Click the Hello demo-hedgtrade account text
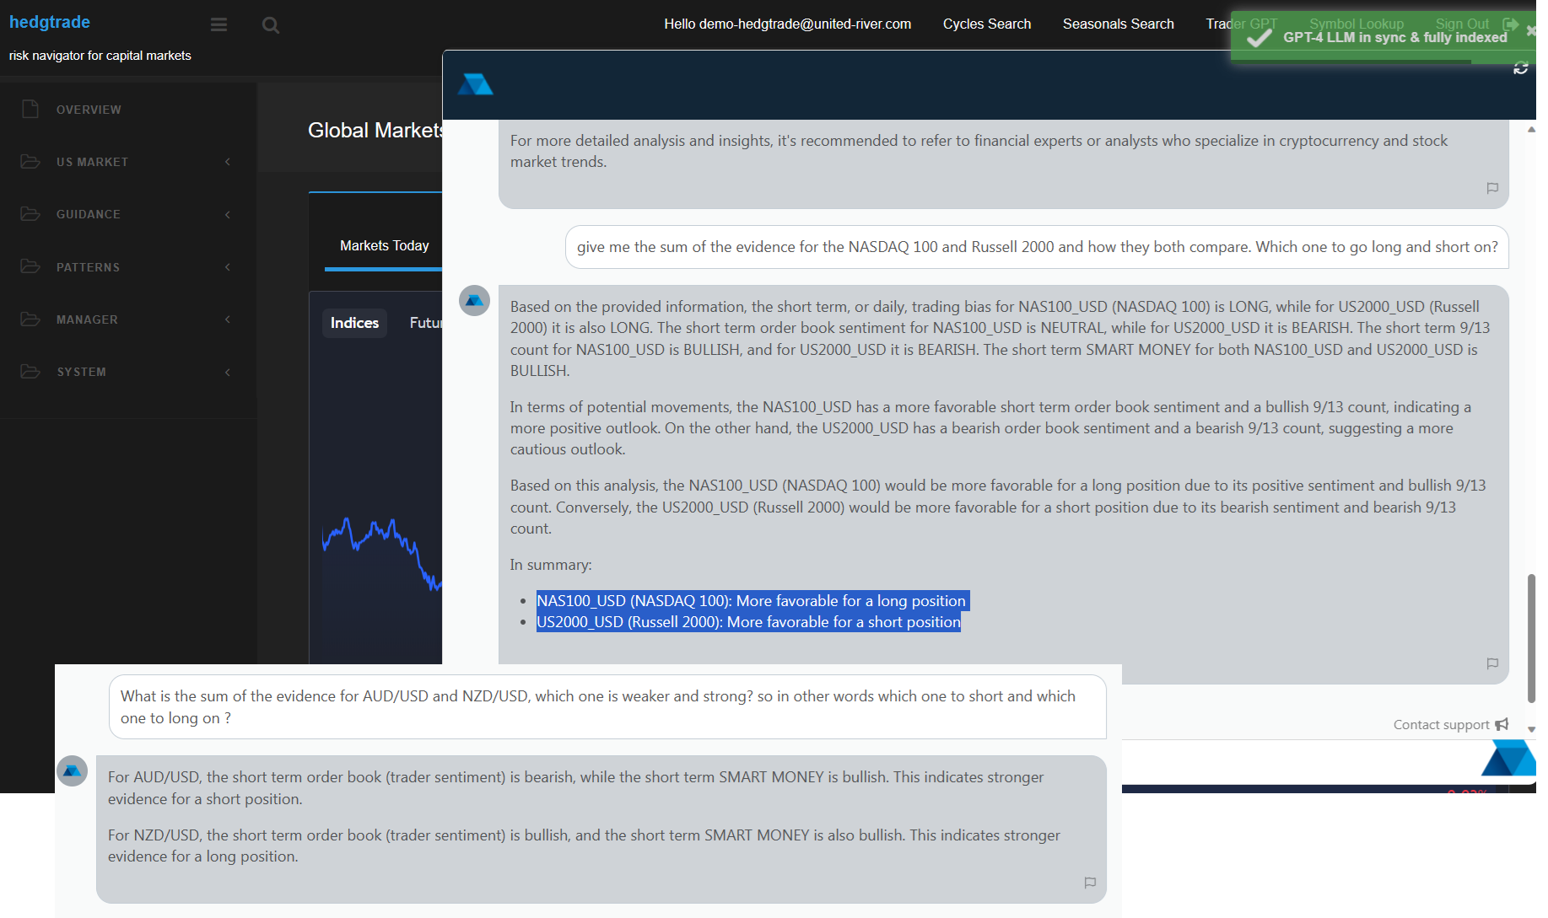 point(787,24)
